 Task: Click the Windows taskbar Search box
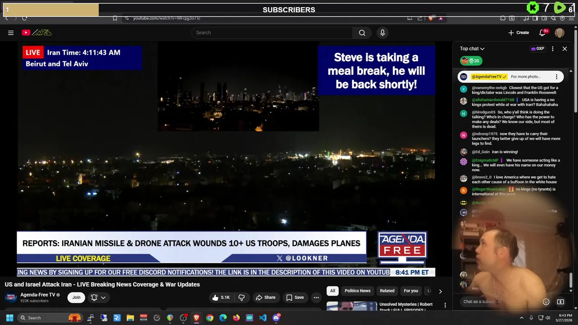click(x=50, y=318)
